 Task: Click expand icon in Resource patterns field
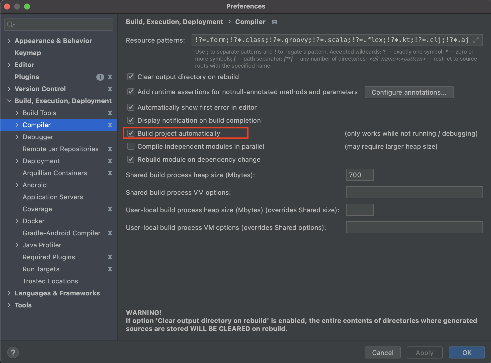(476, 40)
